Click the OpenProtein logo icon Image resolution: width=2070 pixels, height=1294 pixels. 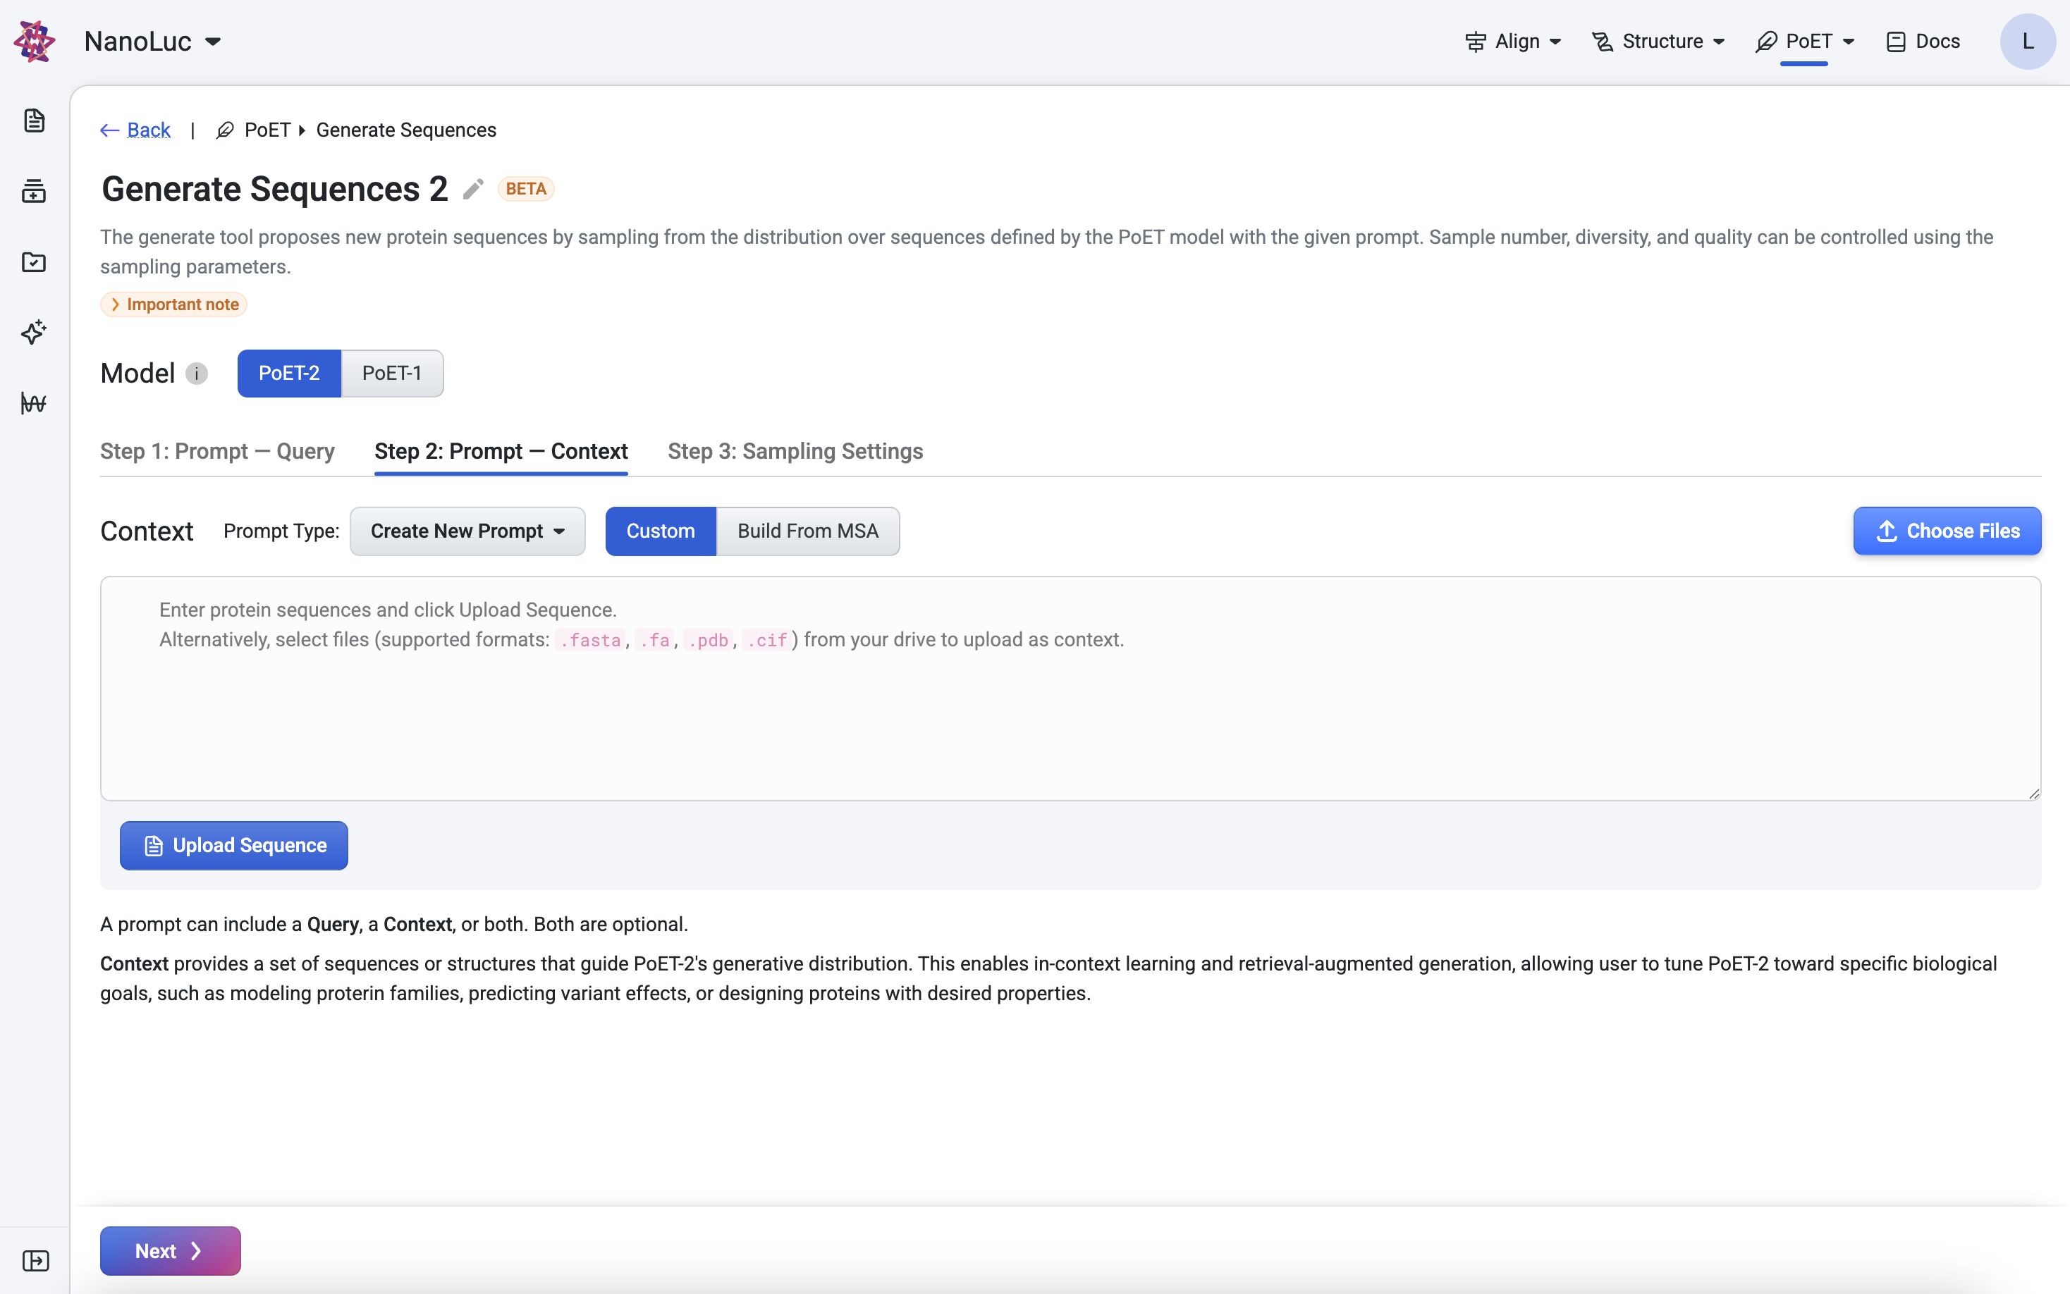35,41
